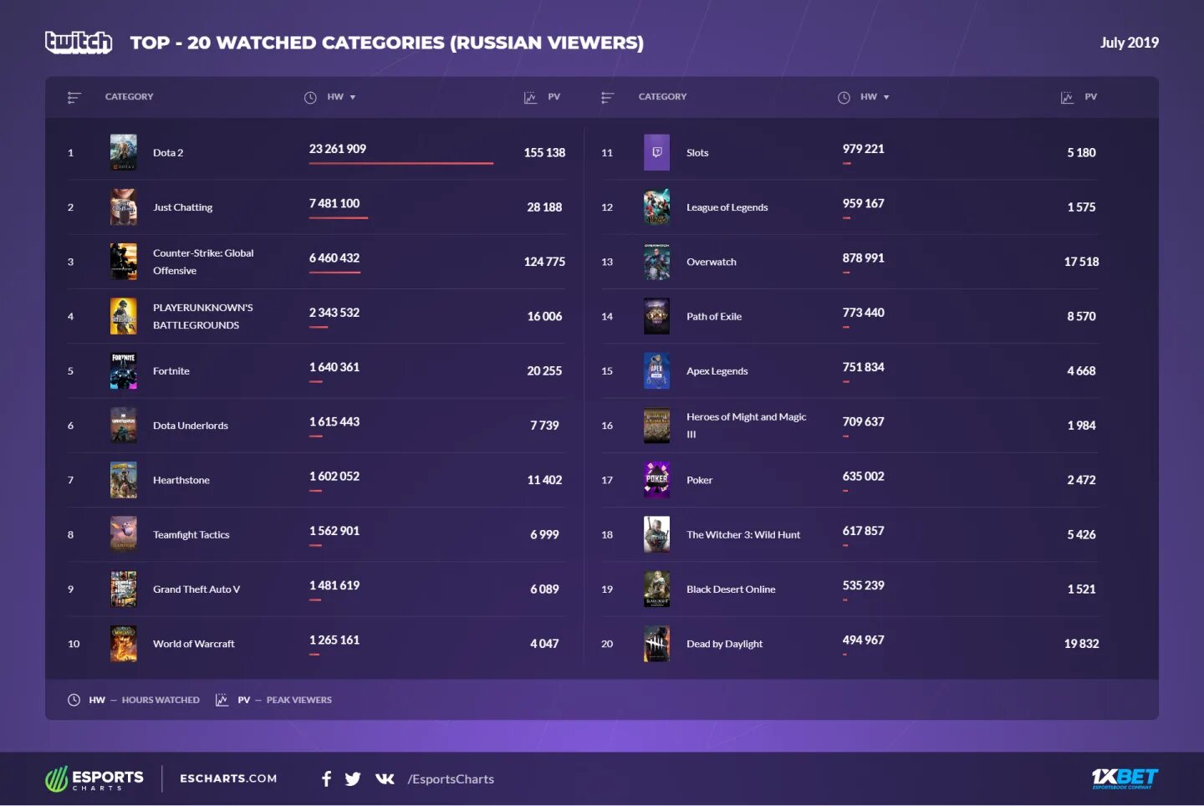Viewport: 1204px width, 806px height.
Task: Click the Apex Legends category name
Action: click(x=717, y=371)
